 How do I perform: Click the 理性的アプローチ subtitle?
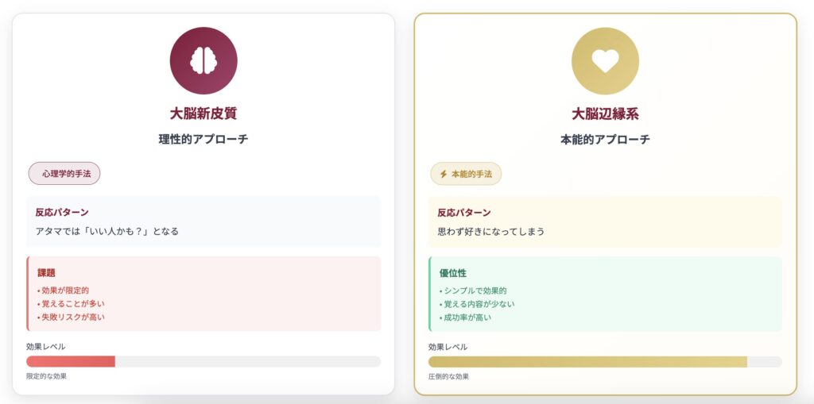coord(203,139)
